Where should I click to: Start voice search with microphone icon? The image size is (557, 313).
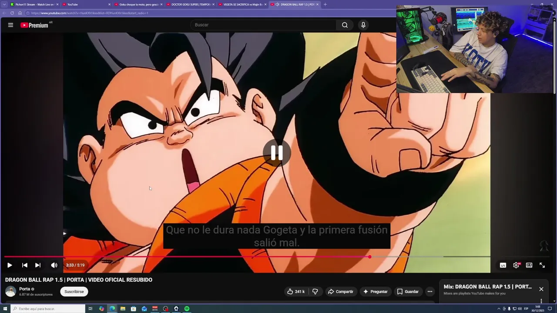click(363, 25)
